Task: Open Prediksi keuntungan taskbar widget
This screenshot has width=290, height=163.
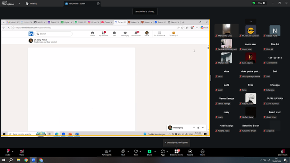Action: pos(155,134)
